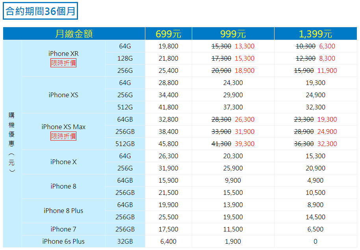Click the struck-through 23,300 original price
The width and height of the screenshot is (360, 250).
click(x=304, y=119)
